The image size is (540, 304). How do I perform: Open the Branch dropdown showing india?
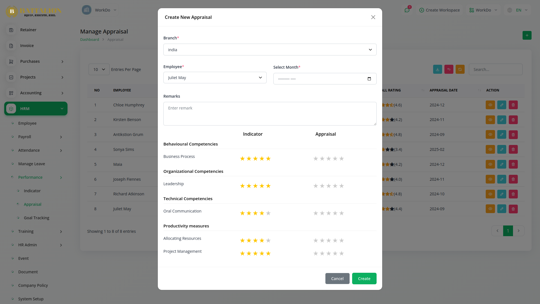click(270, 50)
